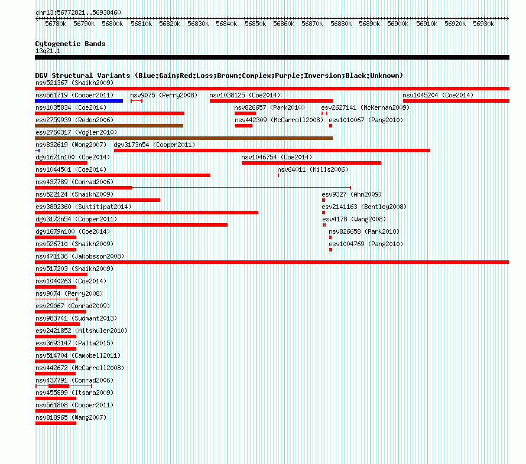The image size is (526, 464).
Task: Click the red esv3892360 loss bar
Action: pos(147,213)
